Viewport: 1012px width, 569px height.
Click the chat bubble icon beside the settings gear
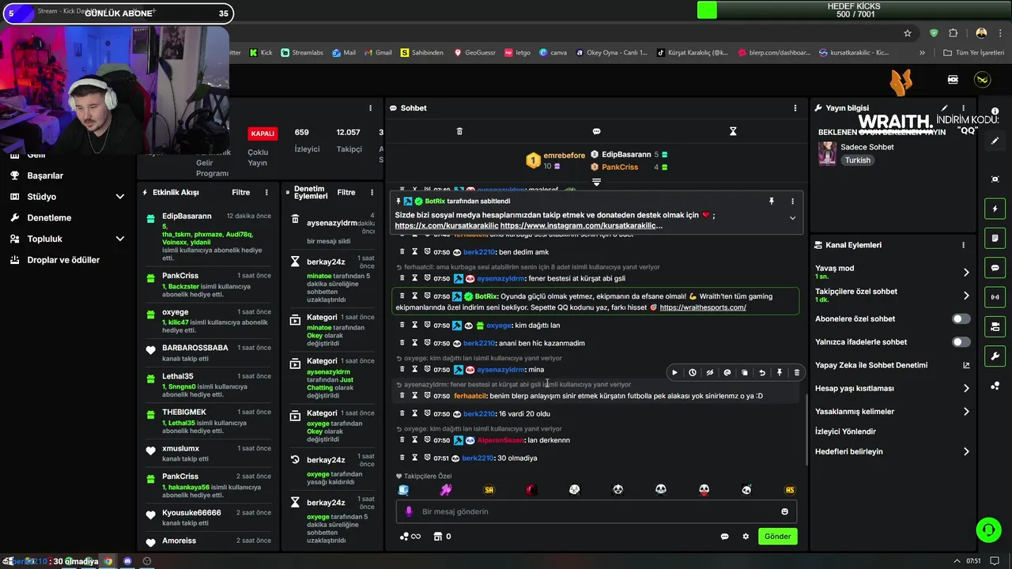(x=724, y=537)
